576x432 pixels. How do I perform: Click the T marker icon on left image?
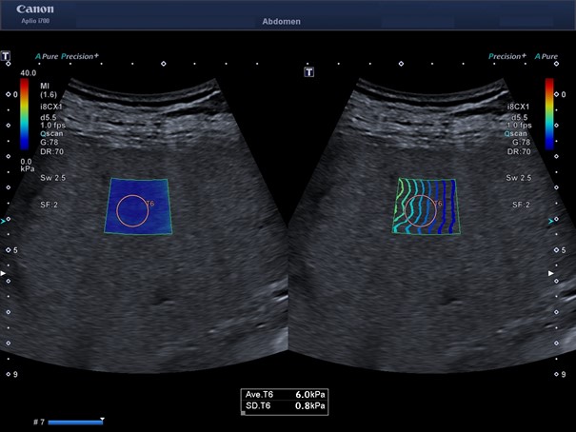tap(6, 56)
